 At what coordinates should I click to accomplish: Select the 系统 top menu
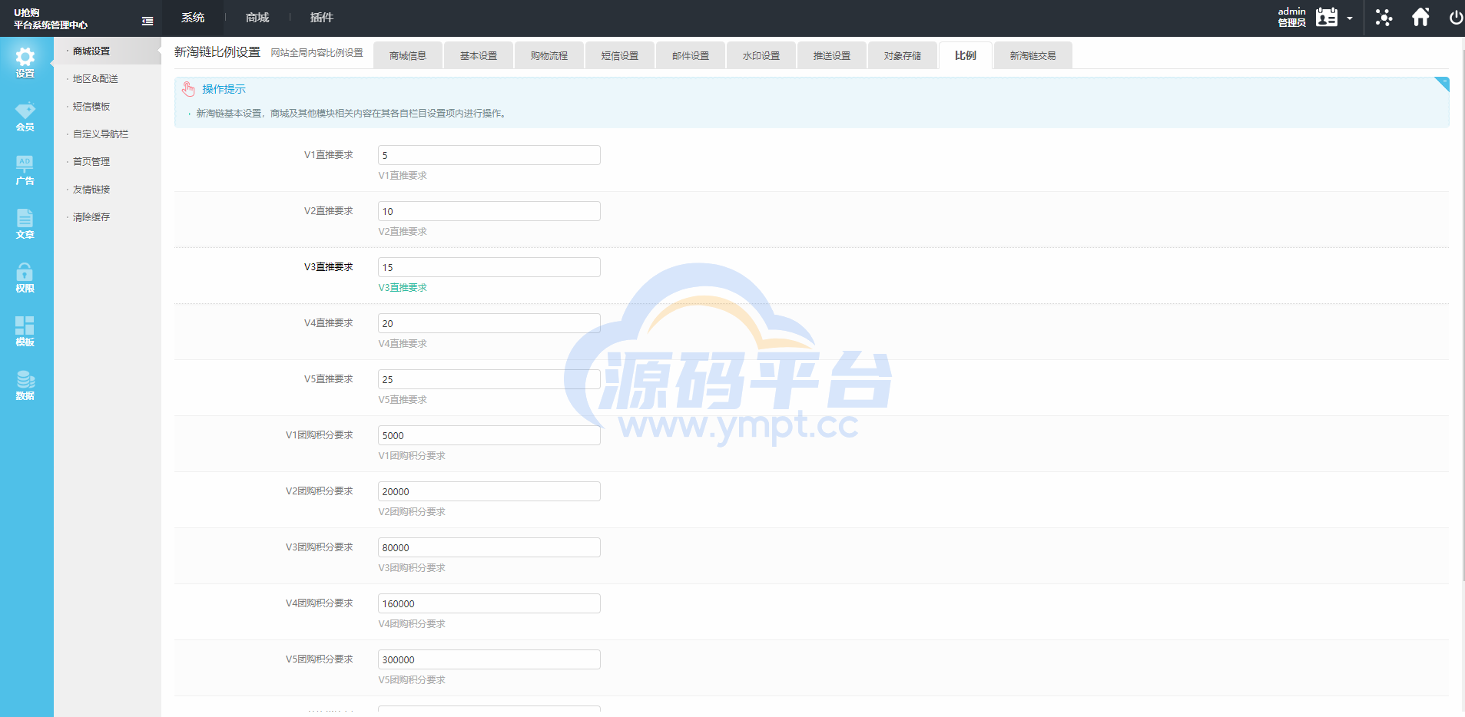[x=193, y=18]
